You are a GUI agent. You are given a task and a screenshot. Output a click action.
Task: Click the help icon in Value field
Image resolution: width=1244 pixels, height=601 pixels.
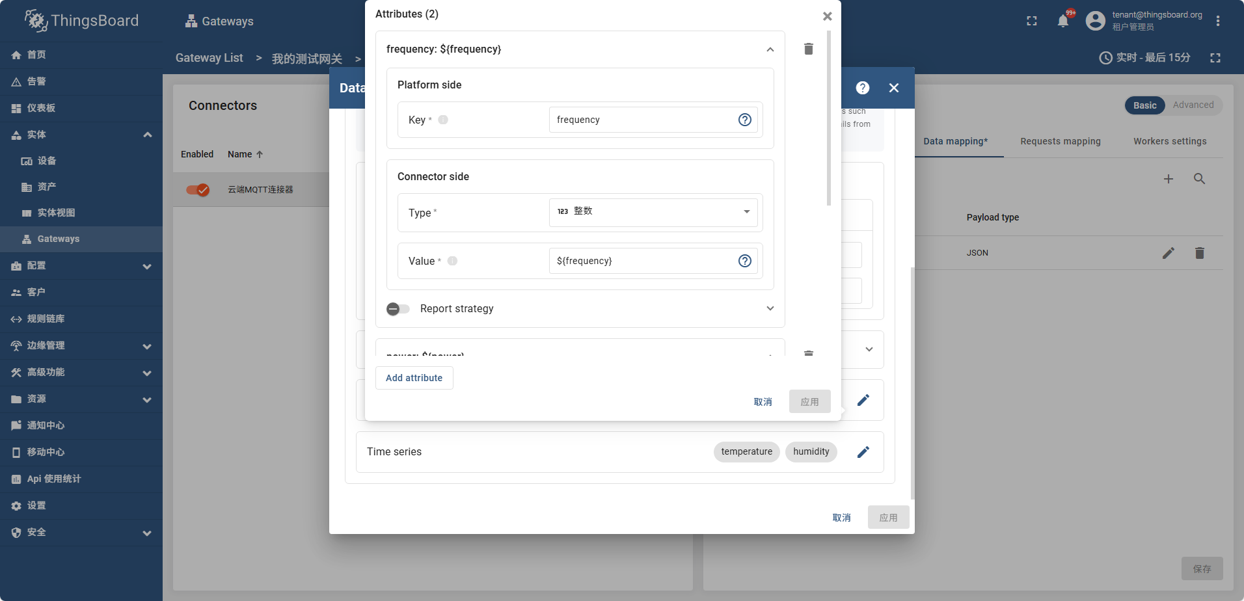coord(744,261)
